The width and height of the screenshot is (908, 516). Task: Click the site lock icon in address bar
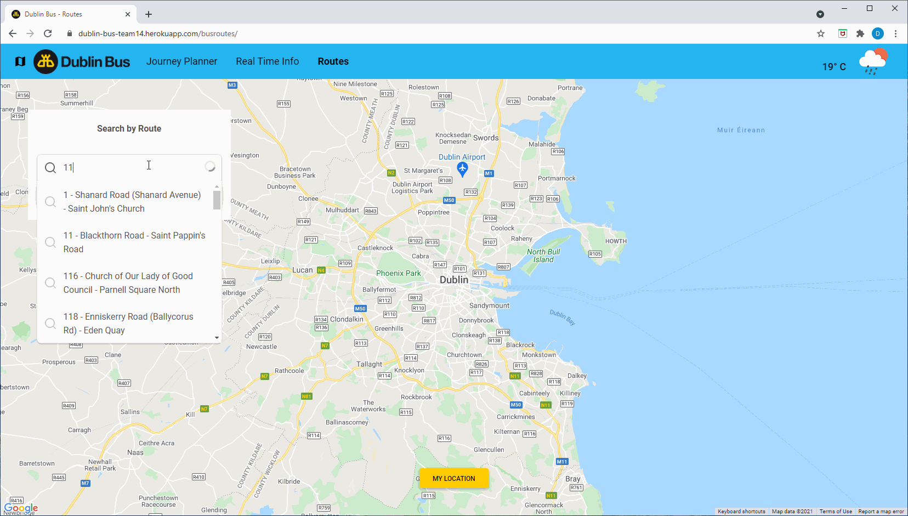[70, 33]
